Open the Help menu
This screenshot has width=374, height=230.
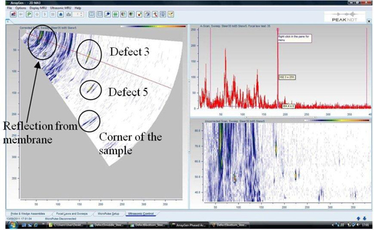tap(78, 8)
